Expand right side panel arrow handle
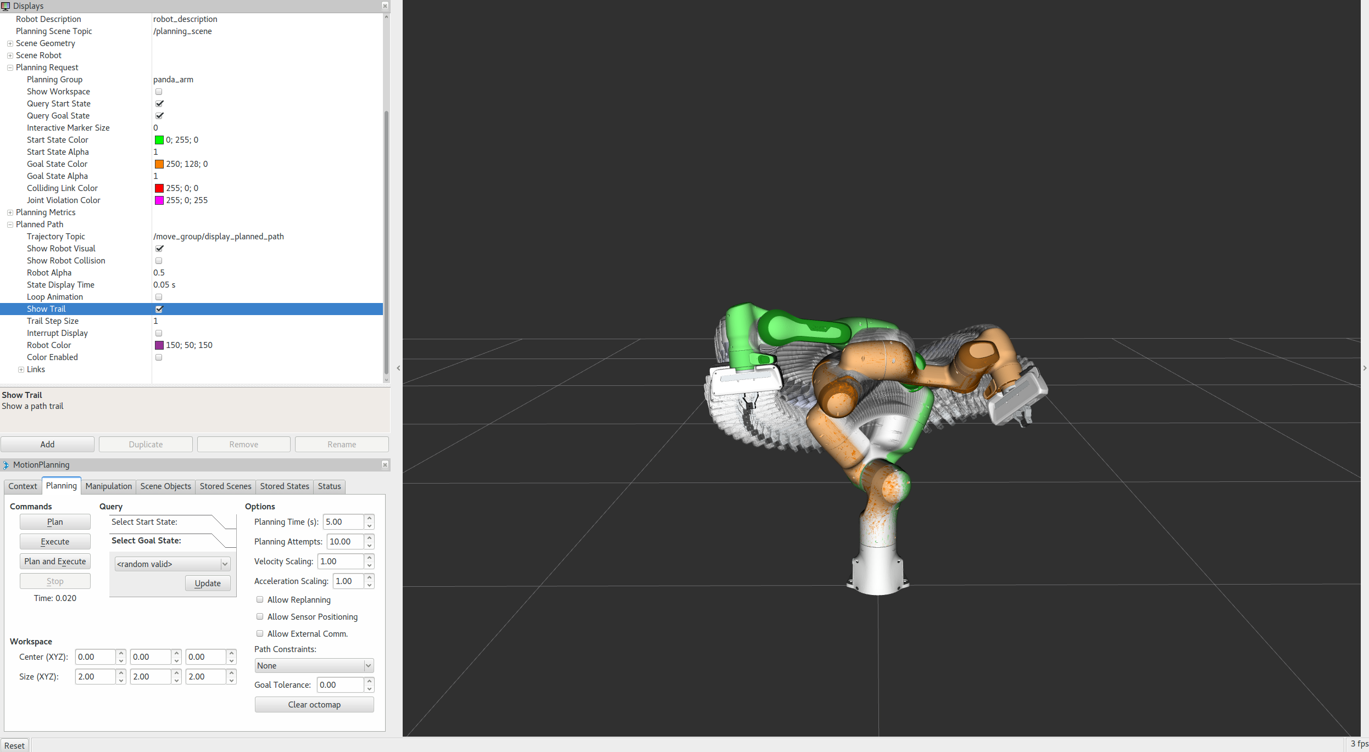 point(1365,368)
